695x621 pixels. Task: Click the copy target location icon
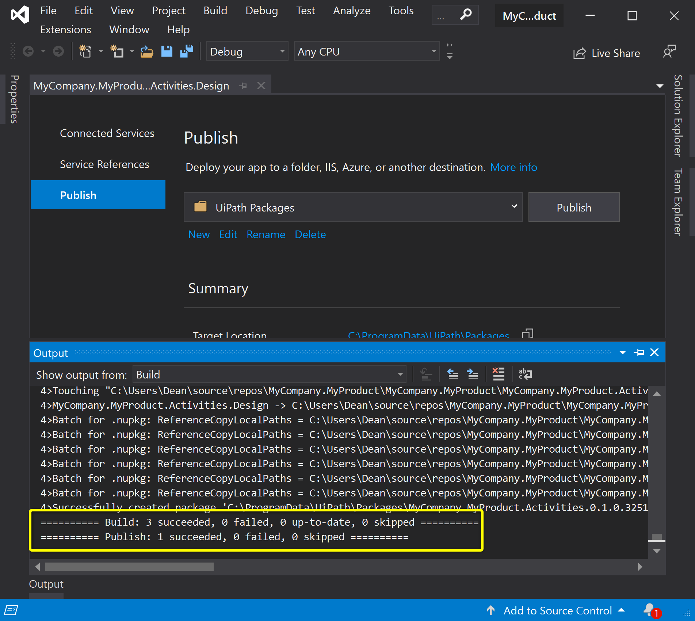[527, 334]
